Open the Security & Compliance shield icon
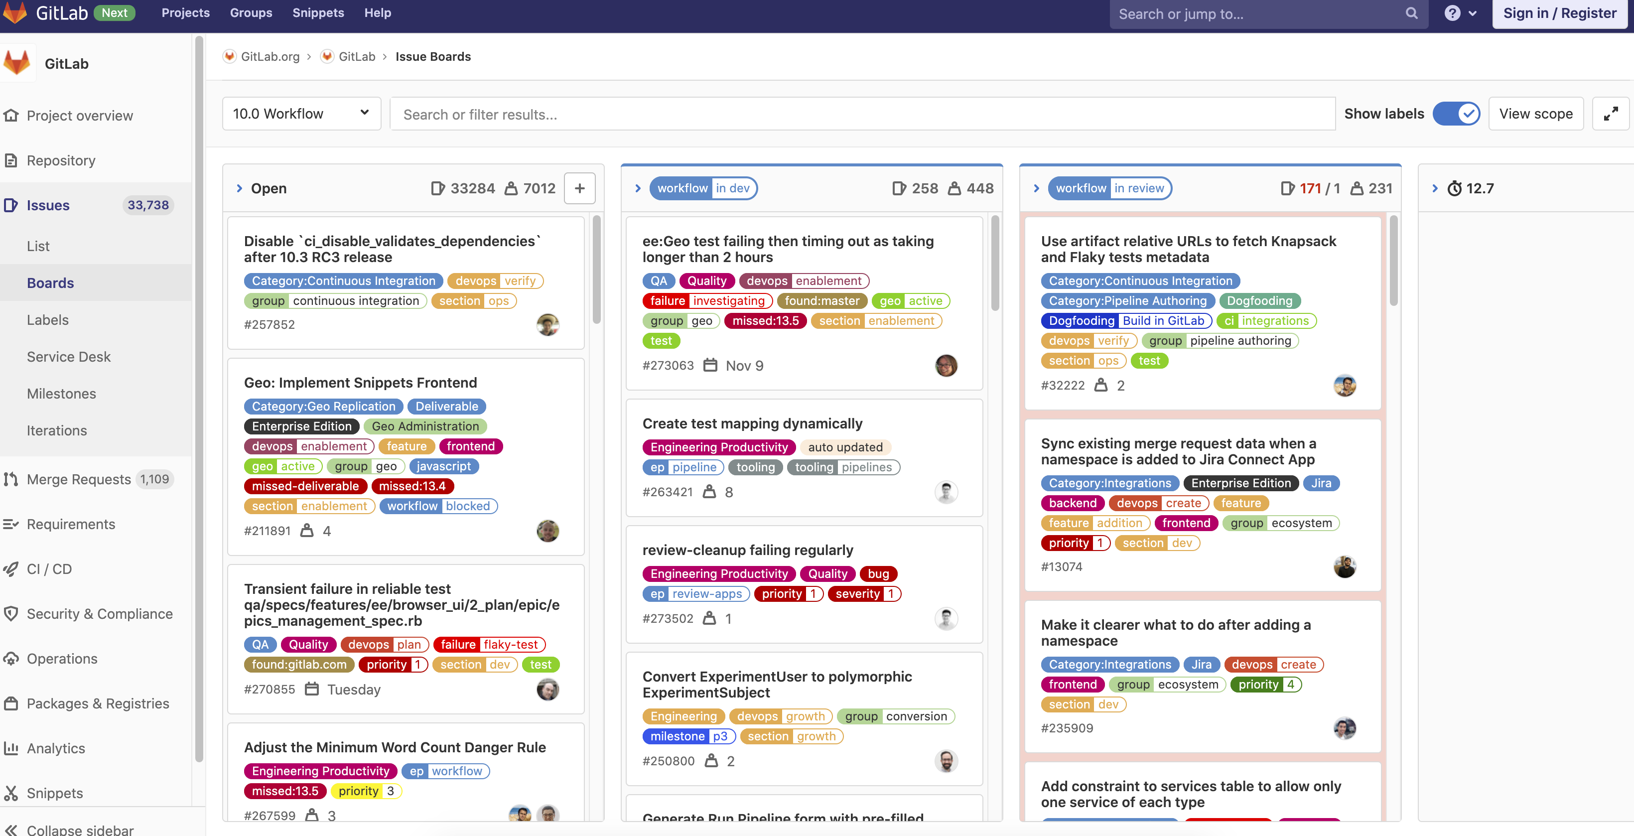 11,613
